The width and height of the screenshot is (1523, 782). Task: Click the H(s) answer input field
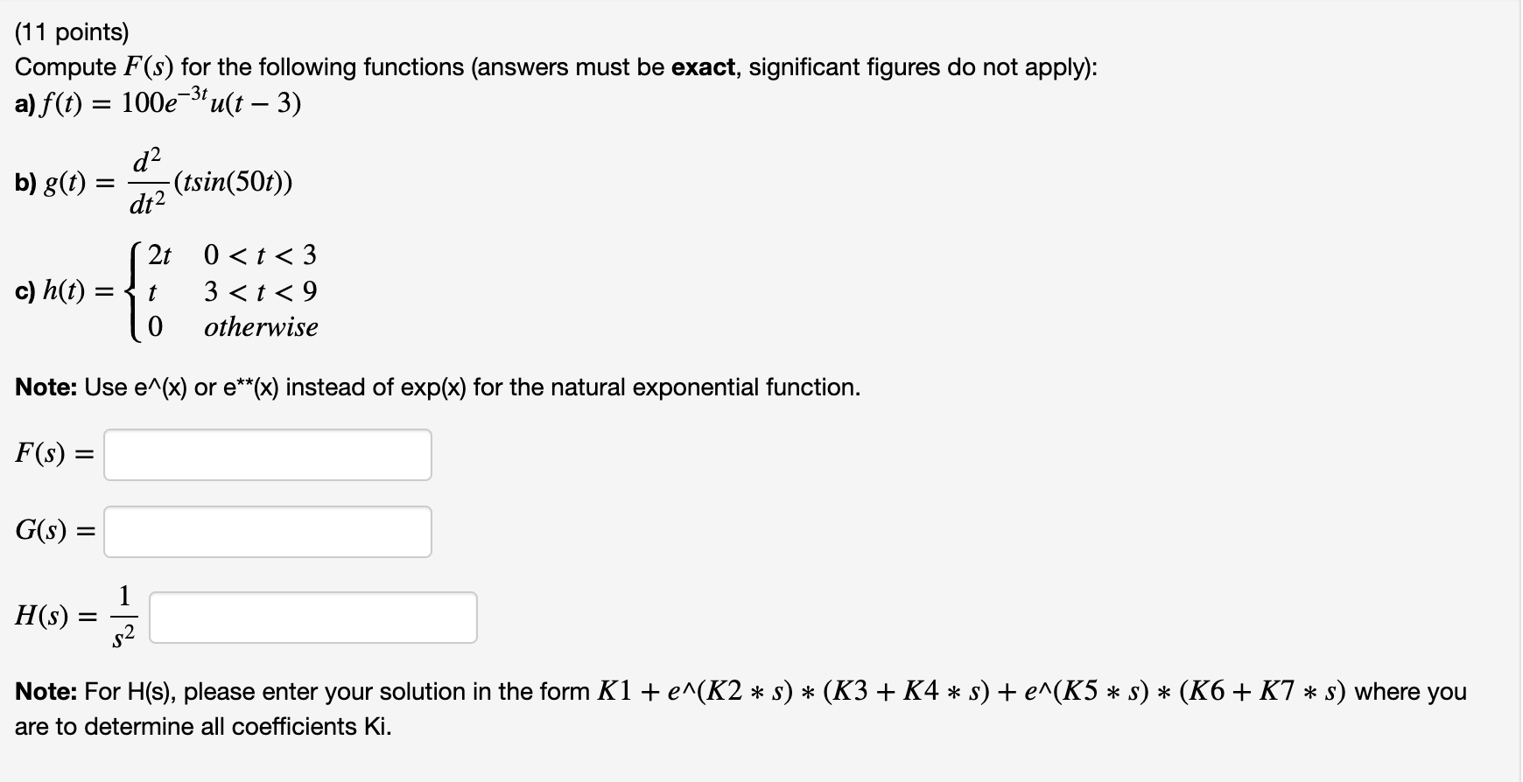(x=313, y=618)
